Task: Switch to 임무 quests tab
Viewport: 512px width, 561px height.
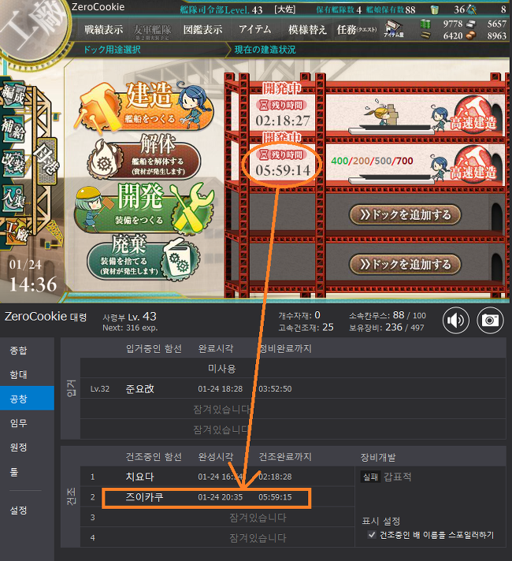Action: pyautogui.click(x=28, y=423)
